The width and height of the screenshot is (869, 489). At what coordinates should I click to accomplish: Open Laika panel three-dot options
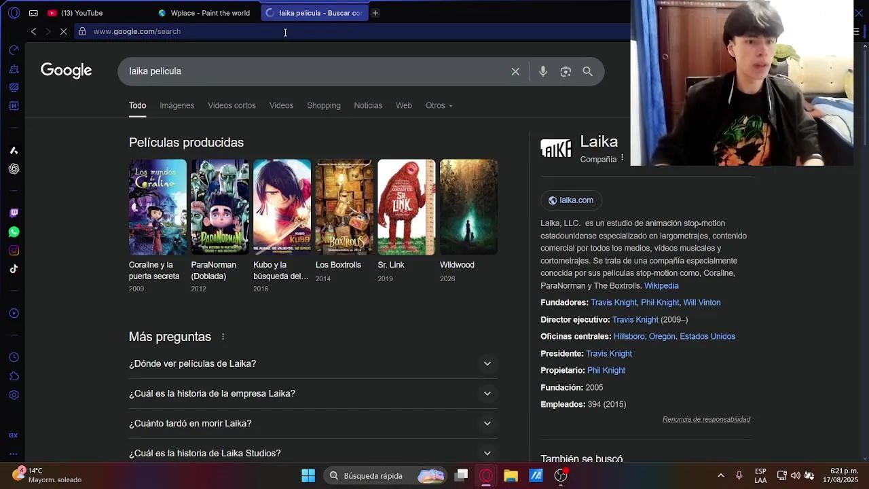(x=623, y=158)
